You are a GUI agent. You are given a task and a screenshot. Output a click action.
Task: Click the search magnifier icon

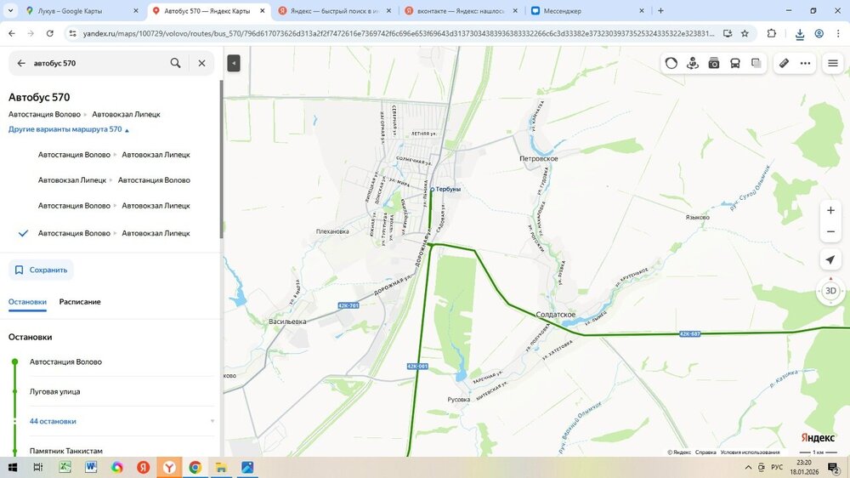pyautogui.click(x=175, y=63)
